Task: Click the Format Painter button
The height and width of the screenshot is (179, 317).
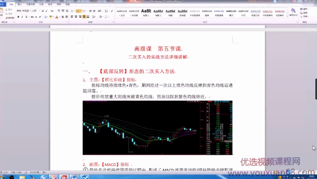Action: pos(10,18)
